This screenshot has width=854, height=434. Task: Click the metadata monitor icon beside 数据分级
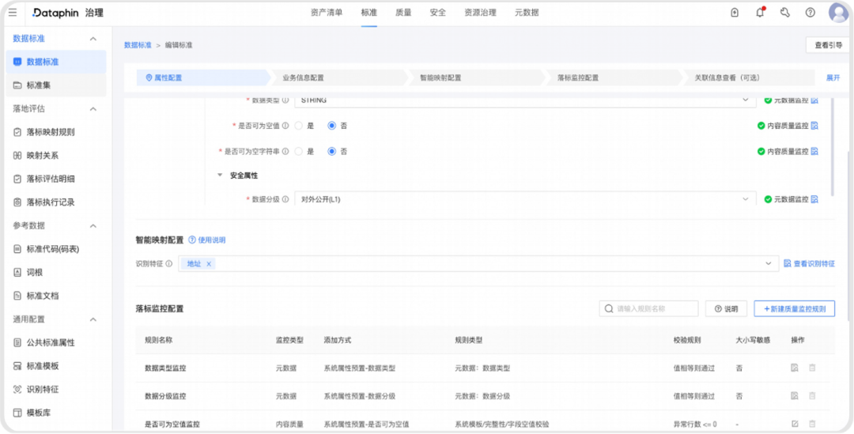click(814, 199)
